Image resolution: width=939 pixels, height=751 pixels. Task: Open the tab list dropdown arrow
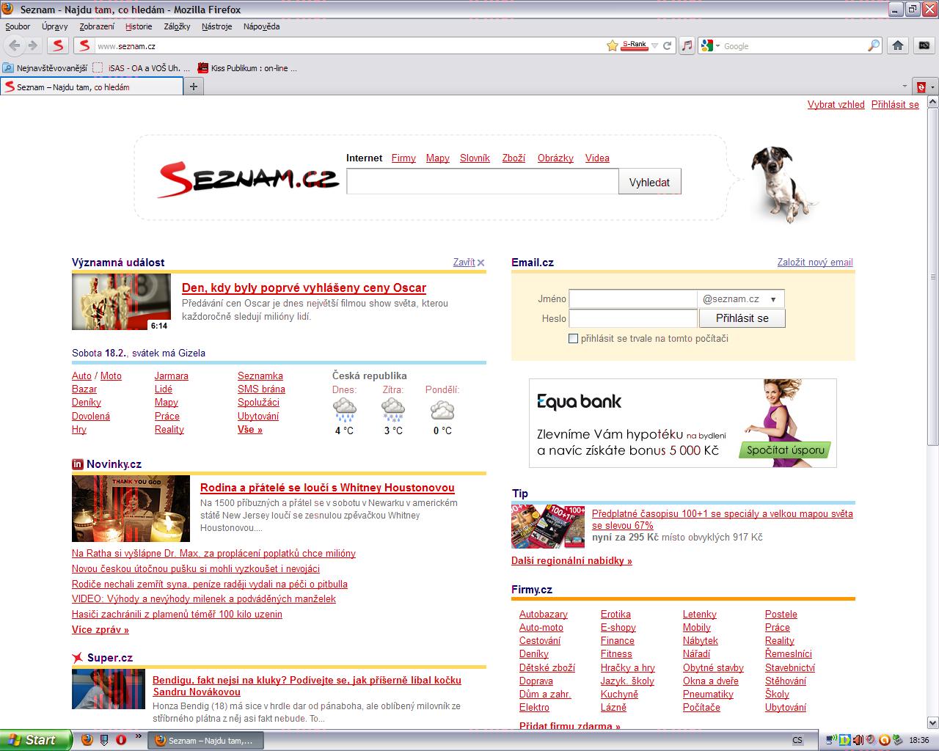tap(905, 87)
